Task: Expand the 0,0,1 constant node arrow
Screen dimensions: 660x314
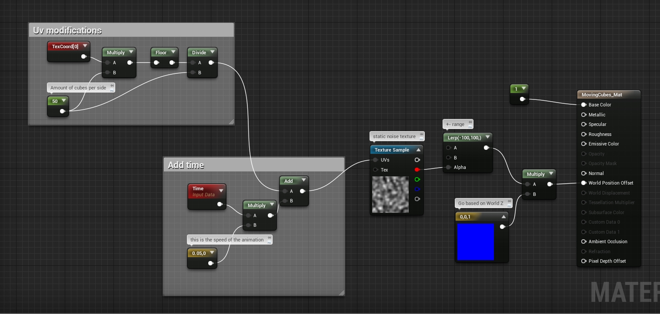Action: click(503, 217)
